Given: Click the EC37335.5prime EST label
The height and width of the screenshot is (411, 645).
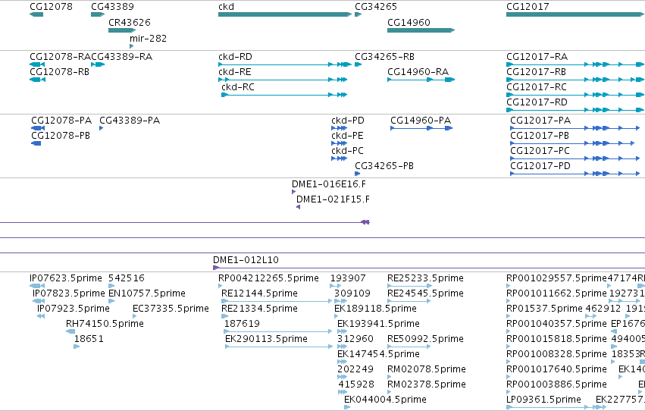Looking at the screenshot, I should 171,309.
